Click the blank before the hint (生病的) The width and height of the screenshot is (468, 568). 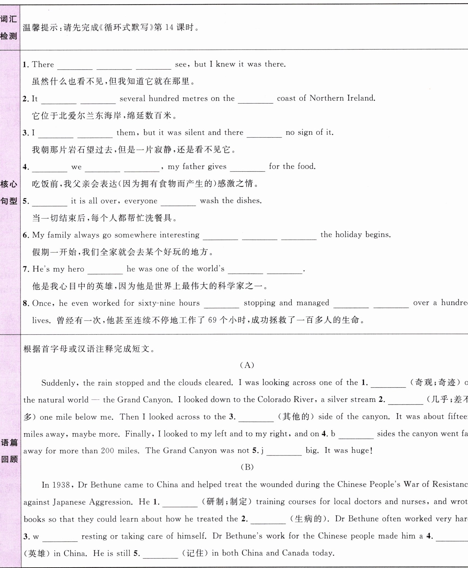[268, 520]
